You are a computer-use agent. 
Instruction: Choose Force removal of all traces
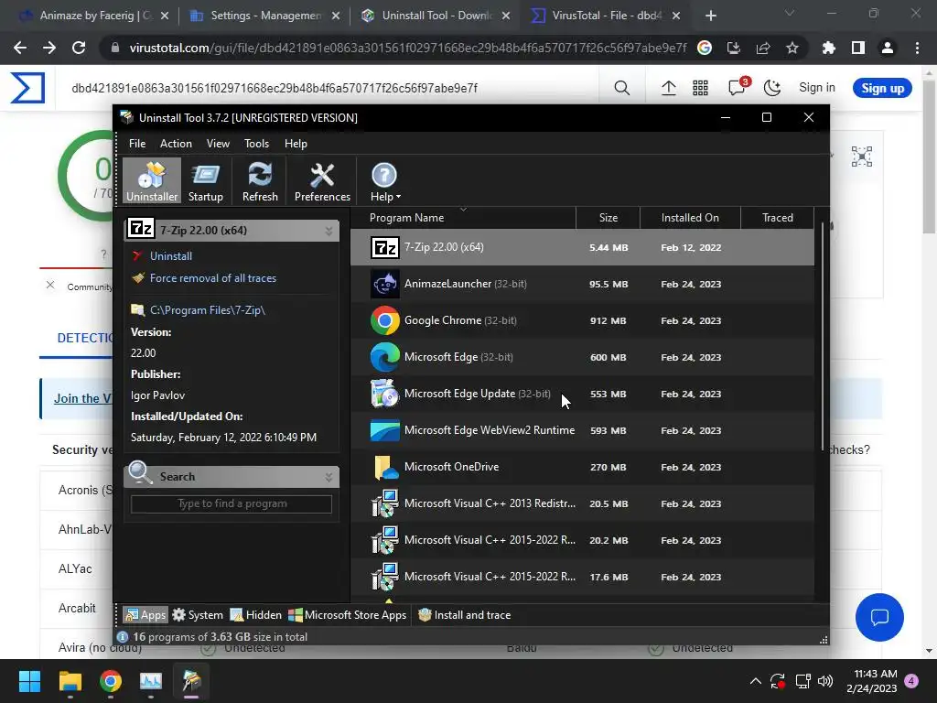(212, 278)
